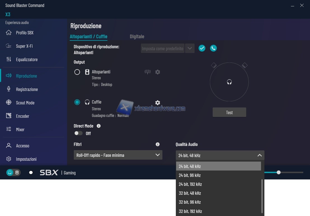Select the Cuffie output radio button
This screenshot has height=216, width=310.
click(77, 102)
